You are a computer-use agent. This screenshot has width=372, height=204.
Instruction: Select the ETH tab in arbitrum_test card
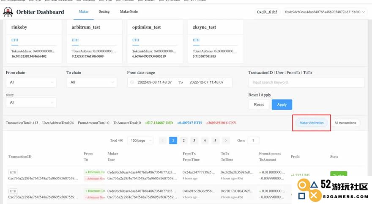pyautogui.click(x=75, y=40)
